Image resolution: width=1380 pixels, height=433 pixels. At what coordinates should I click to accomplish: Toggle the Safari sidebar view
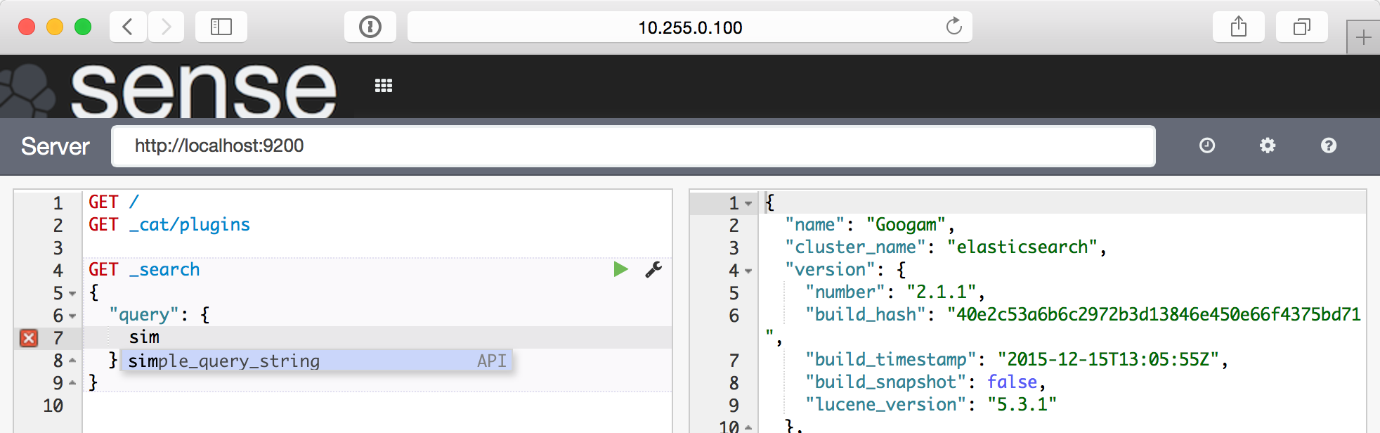pos(221,27)
